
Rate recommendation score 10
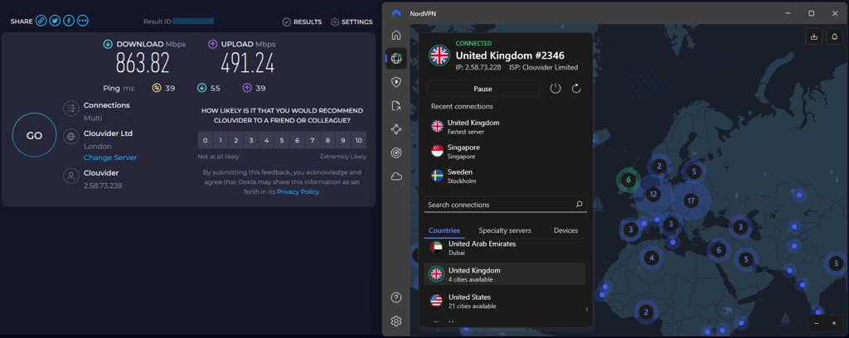[x=358, y=141]
